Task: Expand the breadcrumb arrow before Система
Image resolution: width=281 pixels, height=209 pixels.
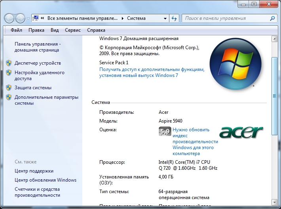Action: point(123,18)
